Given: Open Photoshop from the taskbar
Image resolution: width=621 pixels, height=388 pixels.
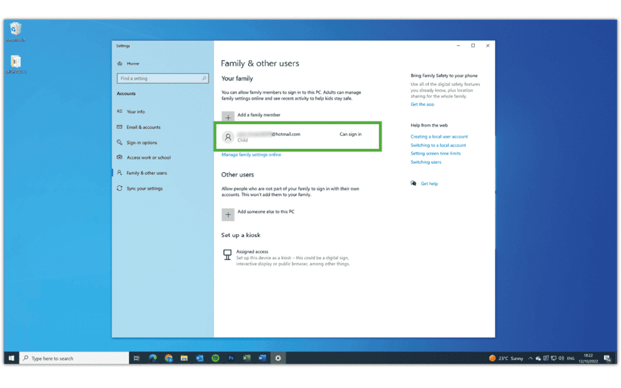Looking at the screenshot, I should (x=231, y=358).
